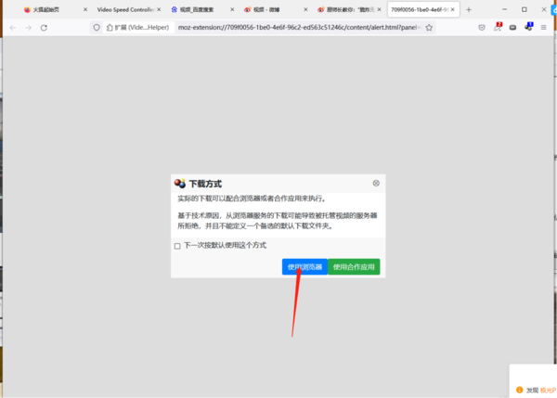Click the 下载方式 dialog title
Image resolution: width=557 pixels, height=398 pixels.
205,184
